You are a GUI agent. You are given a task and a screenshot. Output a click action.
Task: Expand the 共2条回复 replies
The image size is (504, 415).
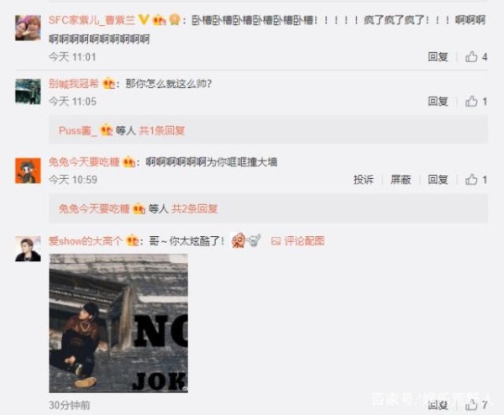[195, 208]
